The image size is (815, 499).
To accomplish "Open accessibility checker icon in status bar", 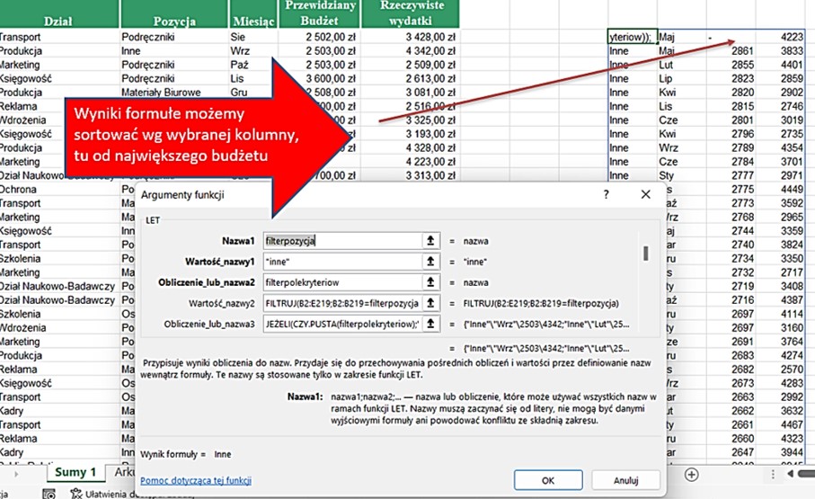I will pos(76,494).
